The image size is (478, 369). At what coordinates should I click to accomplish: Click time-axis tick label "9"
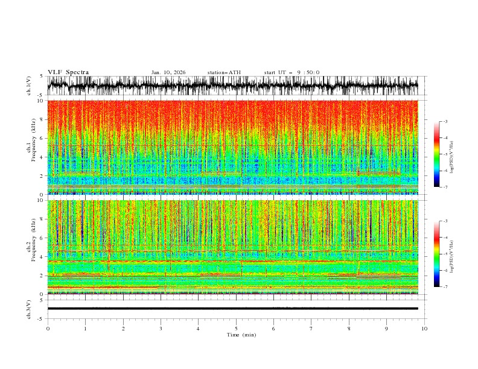tap(386, 329)
